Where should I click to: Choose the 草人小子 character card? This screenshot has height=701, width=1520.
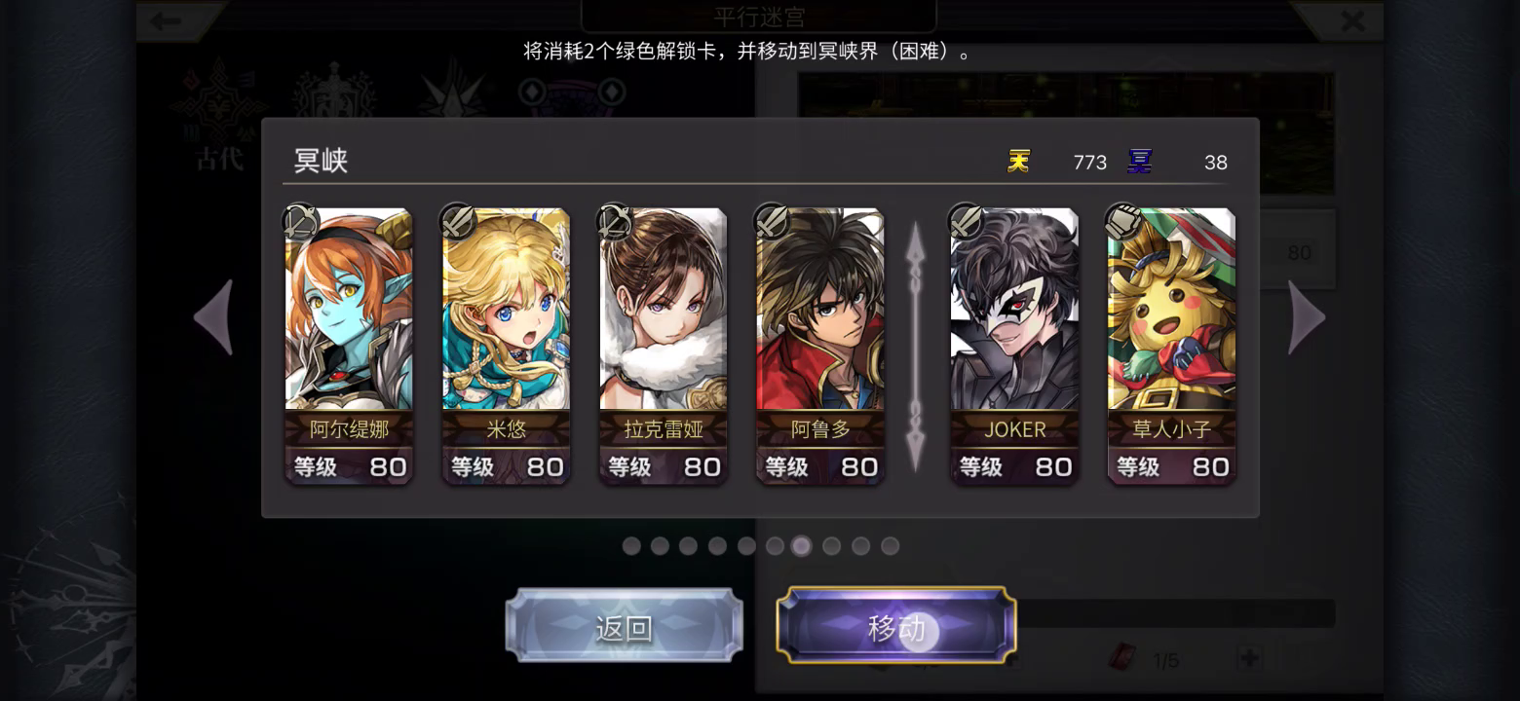[x=1171, y=345]
